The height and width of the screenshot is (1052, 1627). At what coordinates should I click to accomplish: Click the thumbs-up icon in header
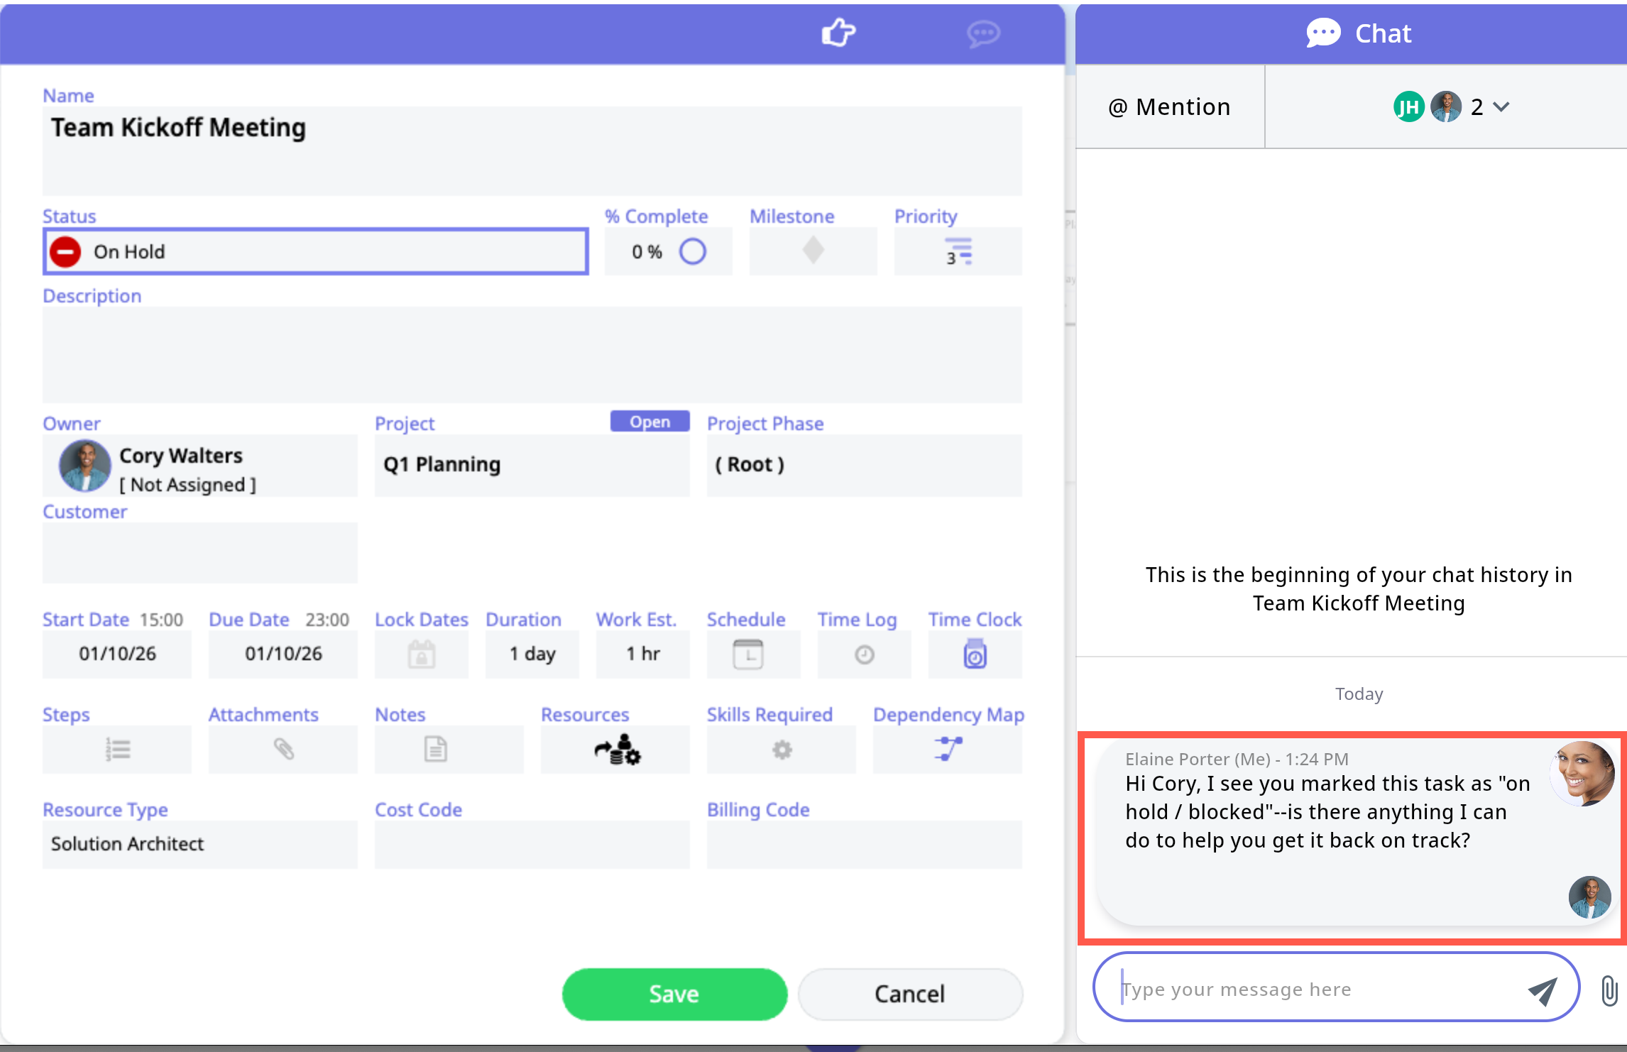coord(838,33)
